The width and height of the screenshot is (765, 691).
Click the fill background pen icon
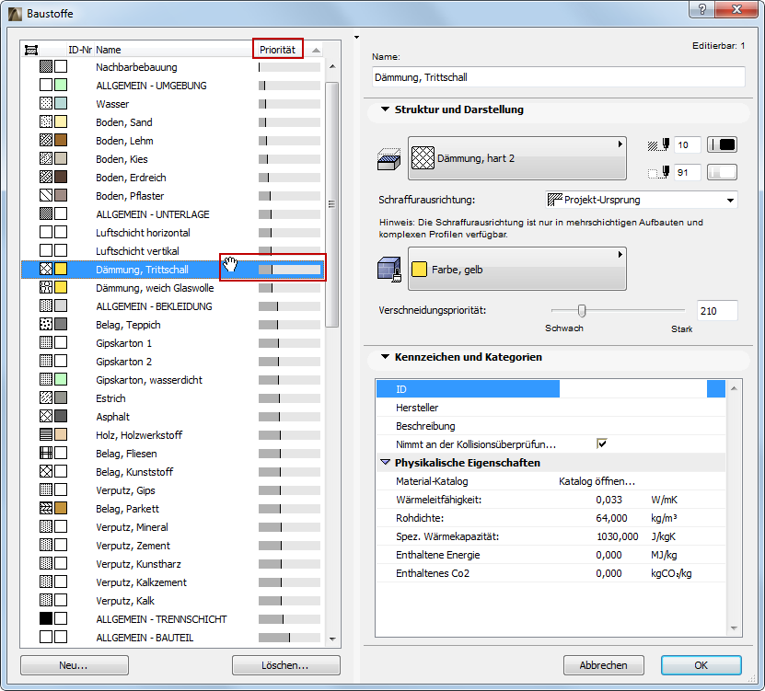pos(658,172)
